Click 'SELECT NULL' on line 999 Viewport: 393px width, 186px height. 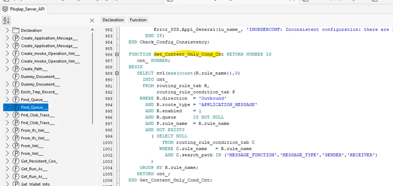172,136
